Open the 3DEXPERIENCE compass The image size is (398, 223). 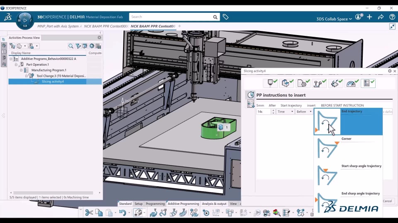click(x=25, y=21)
